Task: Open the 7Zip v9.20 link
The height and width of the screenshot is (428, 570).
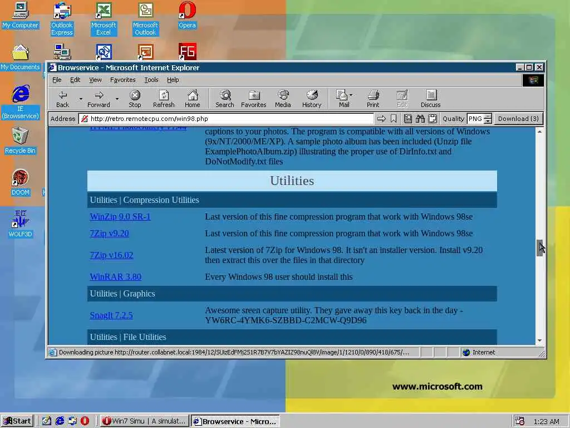Action: tap(110, 234)
